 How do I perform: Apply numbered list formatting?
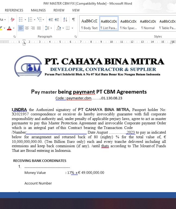pos(30,20)
